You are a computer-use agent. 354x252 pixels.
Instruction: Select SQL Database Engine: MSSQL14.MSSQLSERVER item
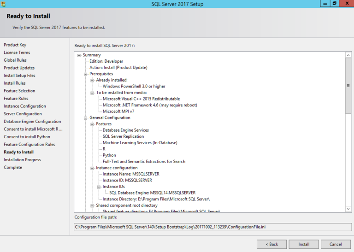coord(153,193)
